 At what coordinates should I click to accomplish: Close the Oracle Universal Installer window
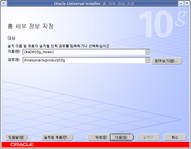click(x=187, y=3)
